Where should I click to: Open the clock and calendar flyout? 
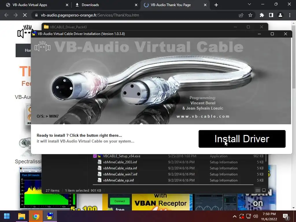coord(269,217)
